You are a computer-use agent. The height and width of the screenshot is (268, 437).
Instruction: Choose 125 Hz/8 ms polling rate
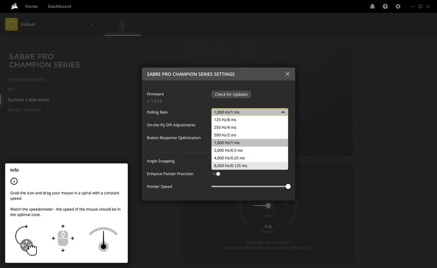point(250,120)
